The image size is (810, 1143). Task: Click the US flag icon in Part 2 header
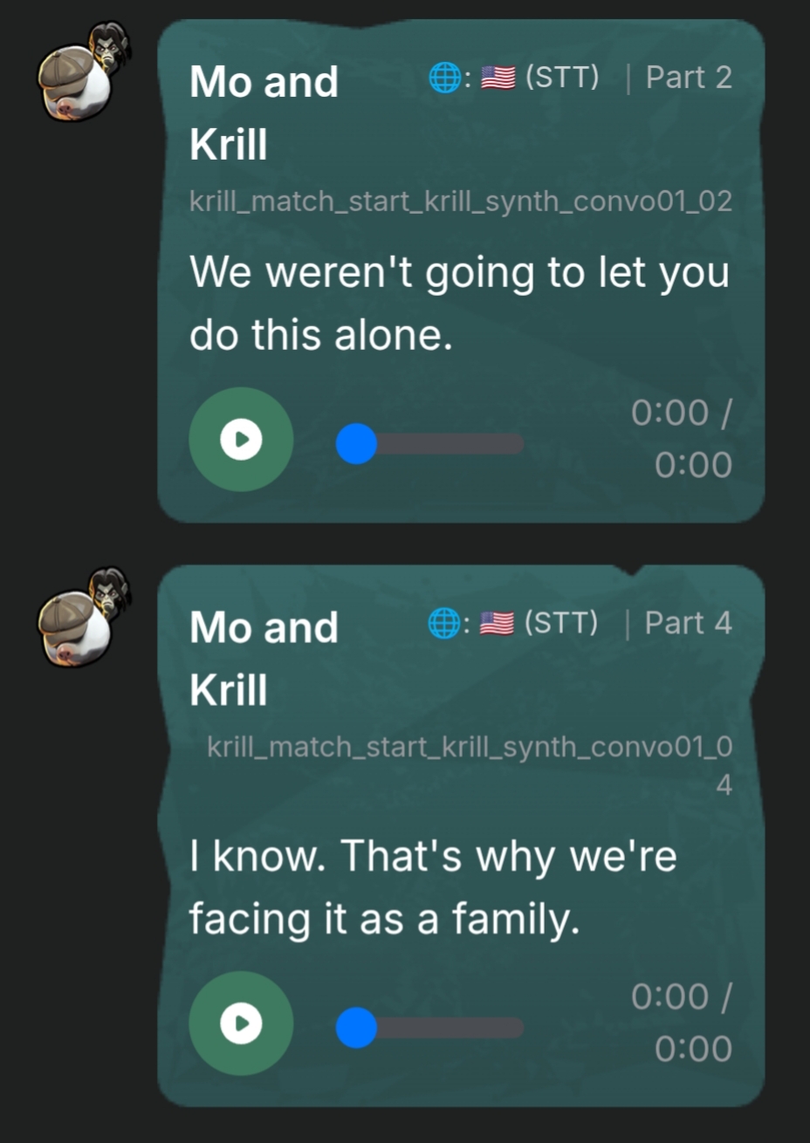[x=498, y=79]
